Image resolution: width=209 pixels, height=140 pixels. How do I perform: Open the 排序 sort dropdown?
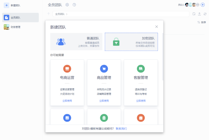pyautogui.click(x=202, y=22)
